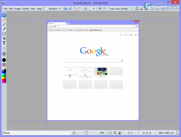Save the capture with floppy icon
The width and height of the screenshot is (181, 137).
[x=65, y=9]
